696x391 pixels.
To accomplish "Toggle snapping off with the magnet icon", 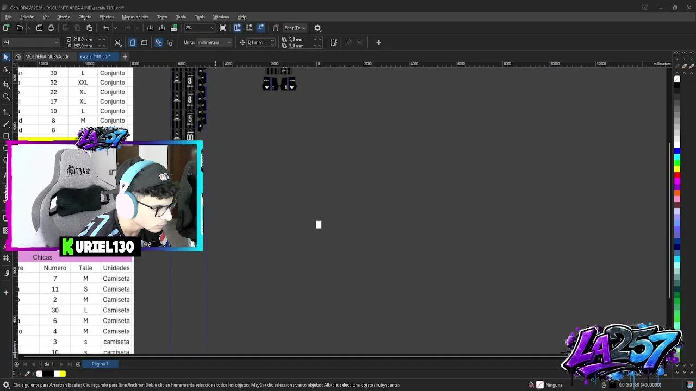I will 276,28.
